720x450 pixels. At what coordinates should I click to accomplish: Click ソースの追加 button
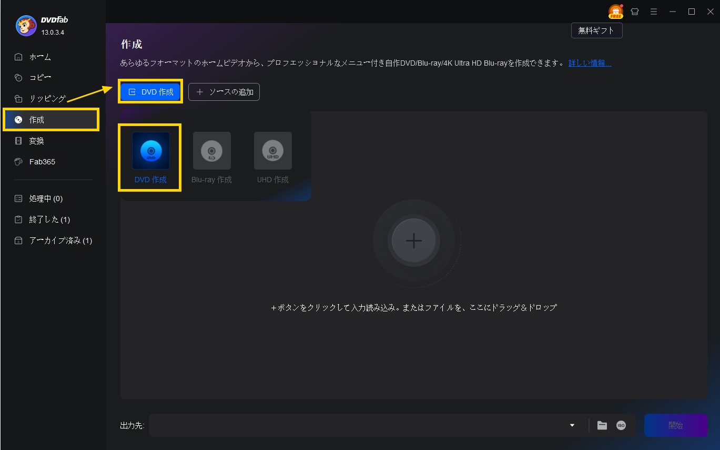pyautogui.click(x=224, y=92)
